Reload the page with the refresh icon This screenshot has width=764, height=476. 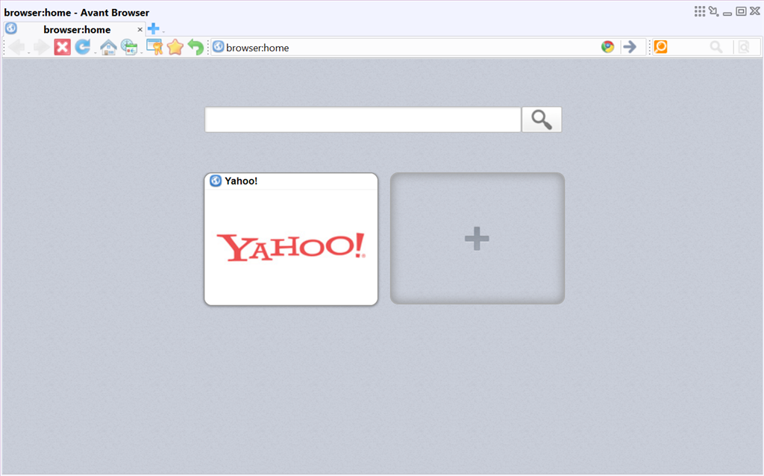[82, 47]
